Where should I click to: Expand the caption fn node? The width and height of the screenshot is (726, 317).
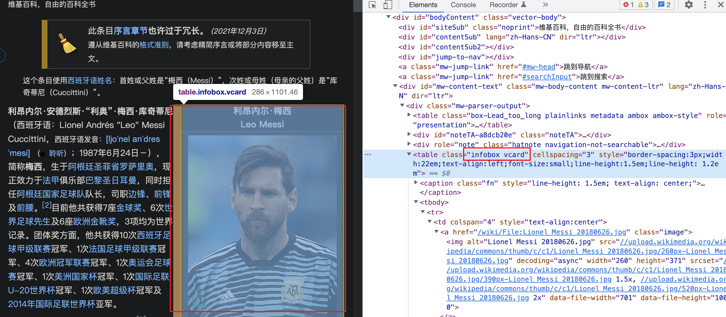(416, 182)
